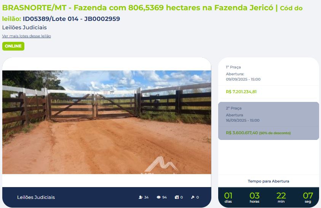
Task: Click the R$ 3.600.617,40 discounted price
Action: click(x=242, y=133)
